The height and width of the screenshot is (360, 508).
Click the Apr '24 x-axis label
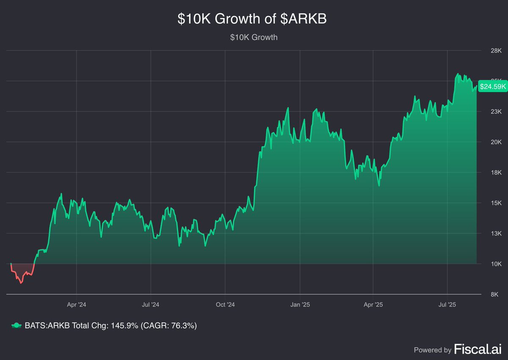tap(77, 304)
